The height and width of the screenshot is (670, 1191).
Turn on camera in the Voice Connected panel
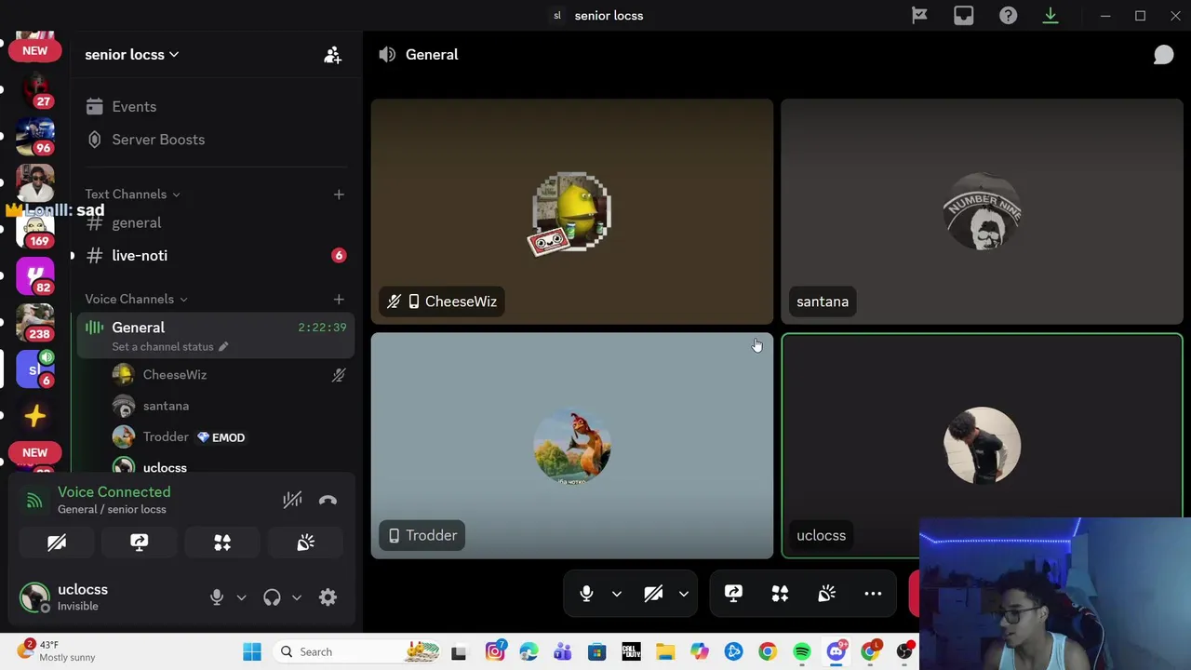pyautogui.click(x=57, y=543)
